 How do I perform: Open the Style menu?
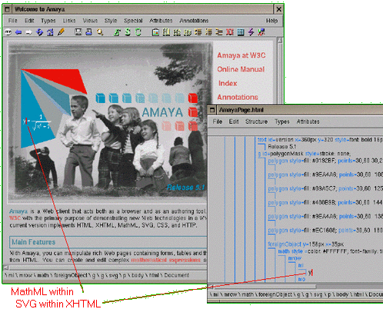111,21
